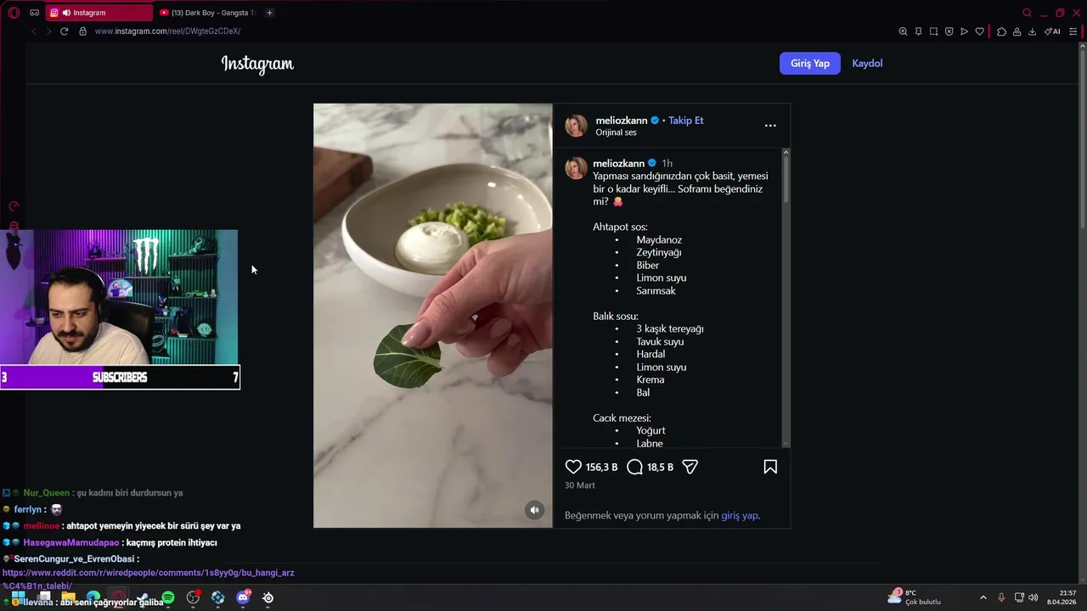Open Spotify from the taskbar
Image resolution: width=1087 pixels, height=611 pixels.
tap(168, 597)
